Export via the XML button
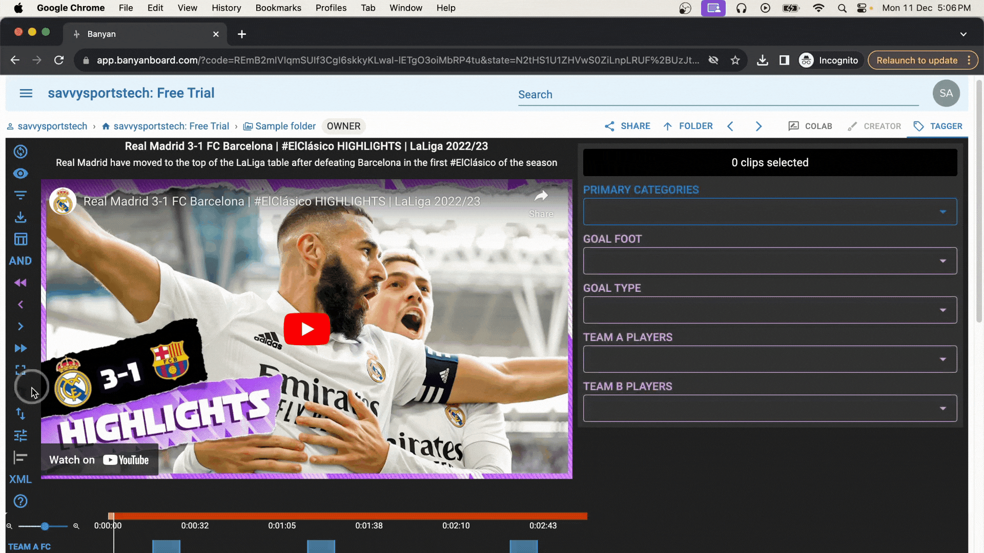 coord(20,479)
